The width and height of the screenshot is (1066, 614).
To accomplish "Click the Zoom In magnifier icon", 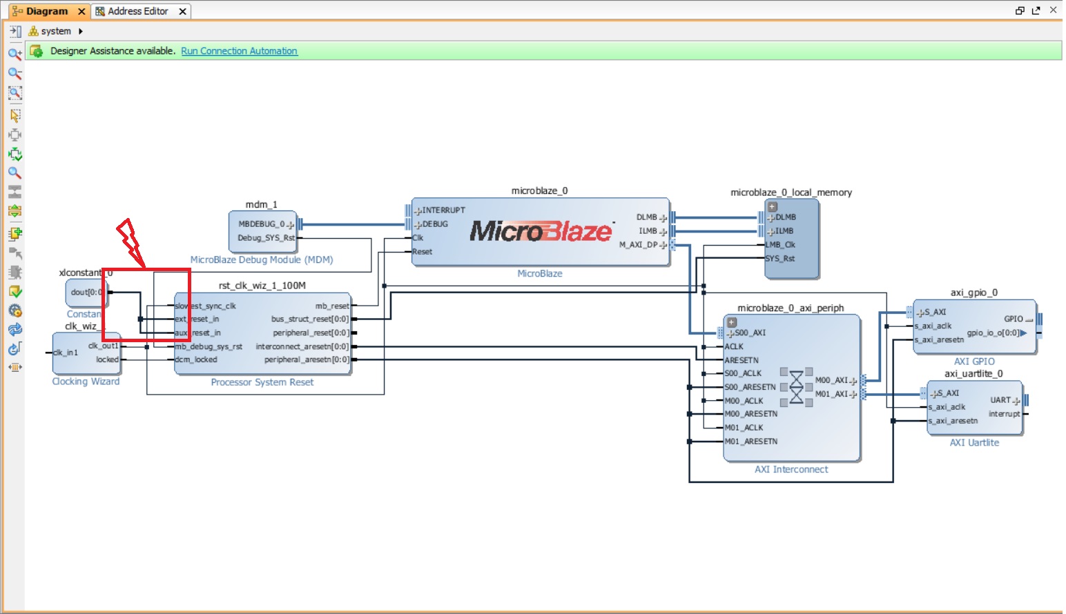I will point(14,54).
